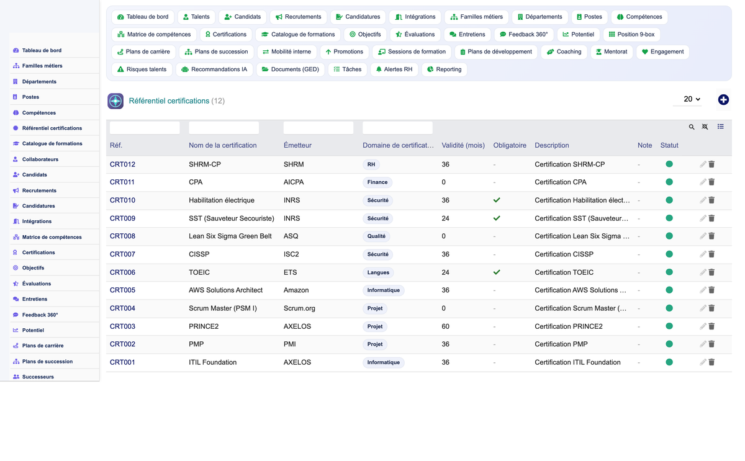Click the trash icon for CRT005
The image size is (745, 461).
[x=711, y=290]
